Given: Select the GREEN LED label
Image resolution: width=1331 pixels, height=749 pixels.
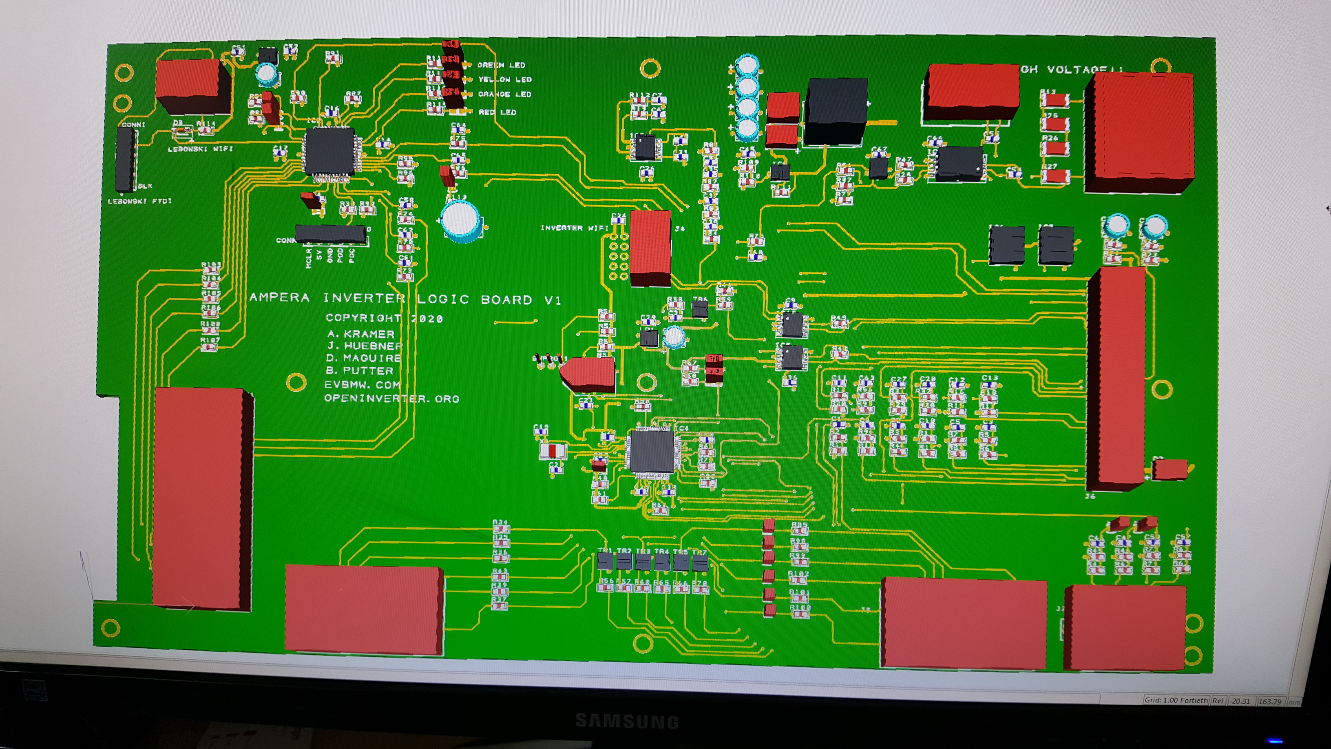Looking at the screenshot, I should 501,65.
